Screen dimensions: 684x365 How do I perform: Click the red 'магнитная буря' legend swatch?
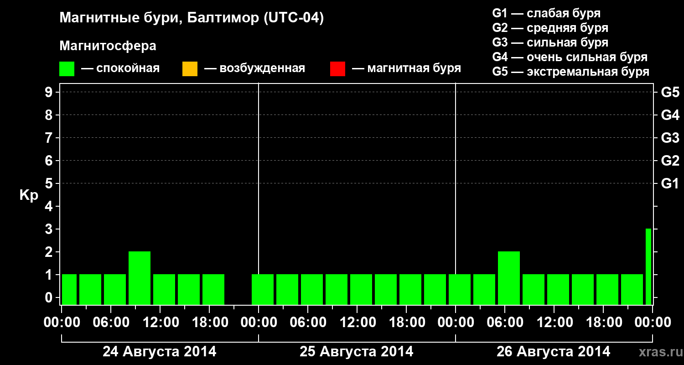tap(337, 69)
